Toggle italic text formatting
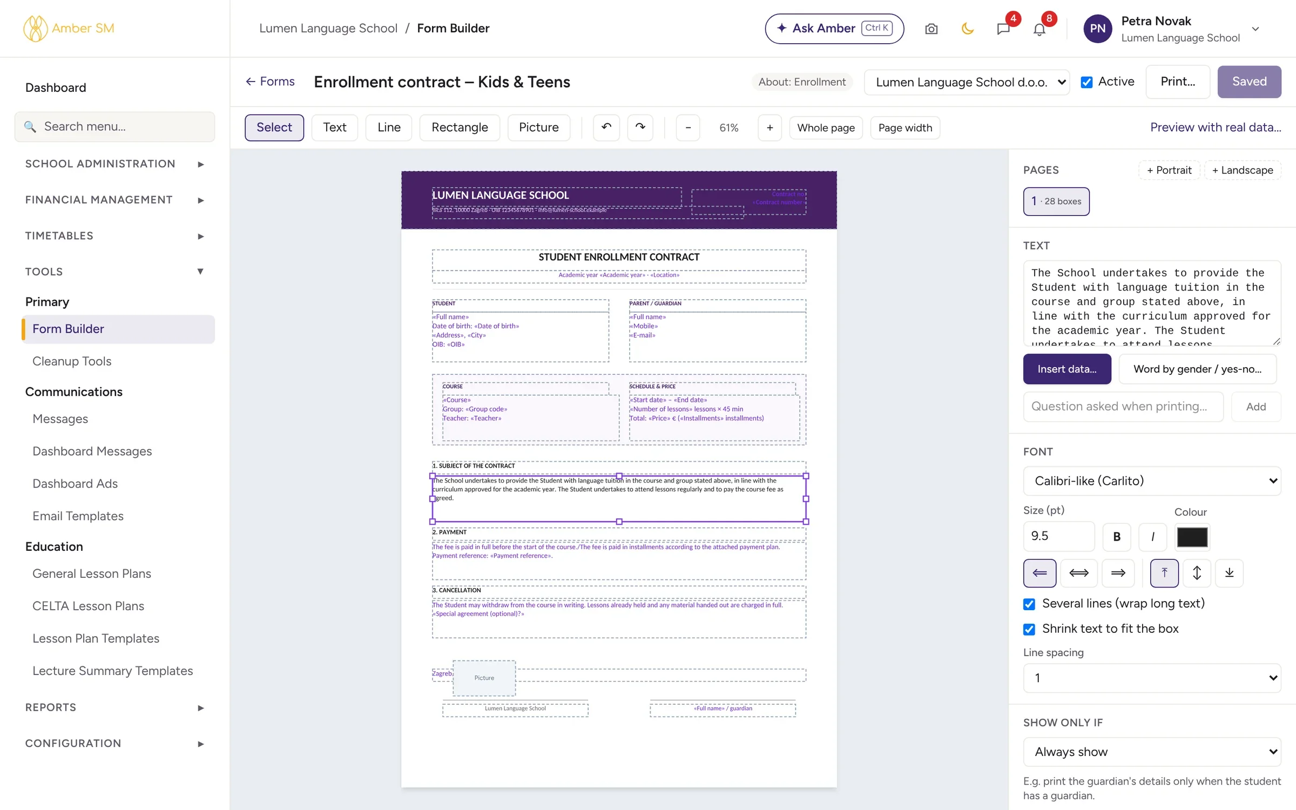Image resolution: width=1296 pixels, height=810 pixels. click(x=1152, y=536)
